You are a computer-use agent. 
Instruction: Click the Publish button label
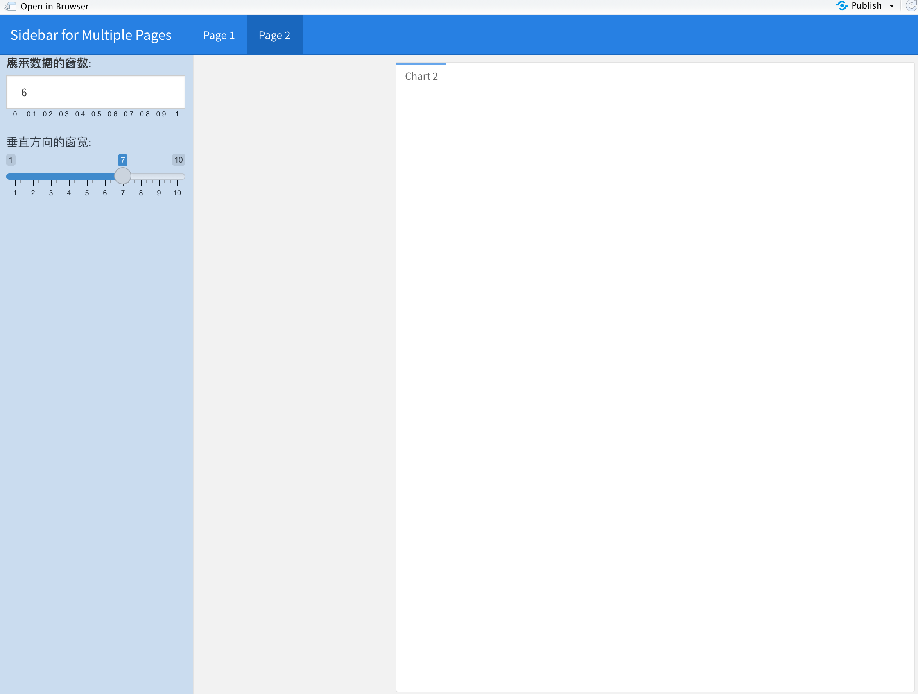866,6
